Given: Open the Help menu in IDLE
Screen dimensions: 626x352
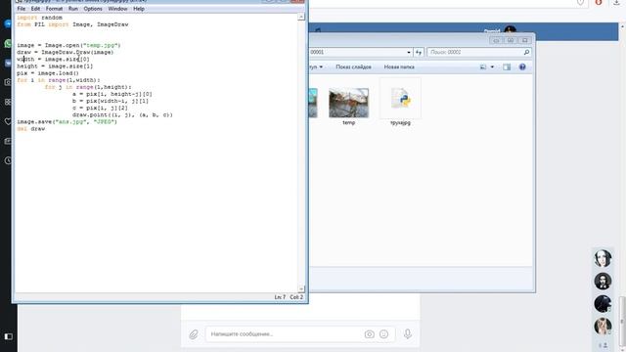Looking at the screenshot, I should (x=139, y=9).
